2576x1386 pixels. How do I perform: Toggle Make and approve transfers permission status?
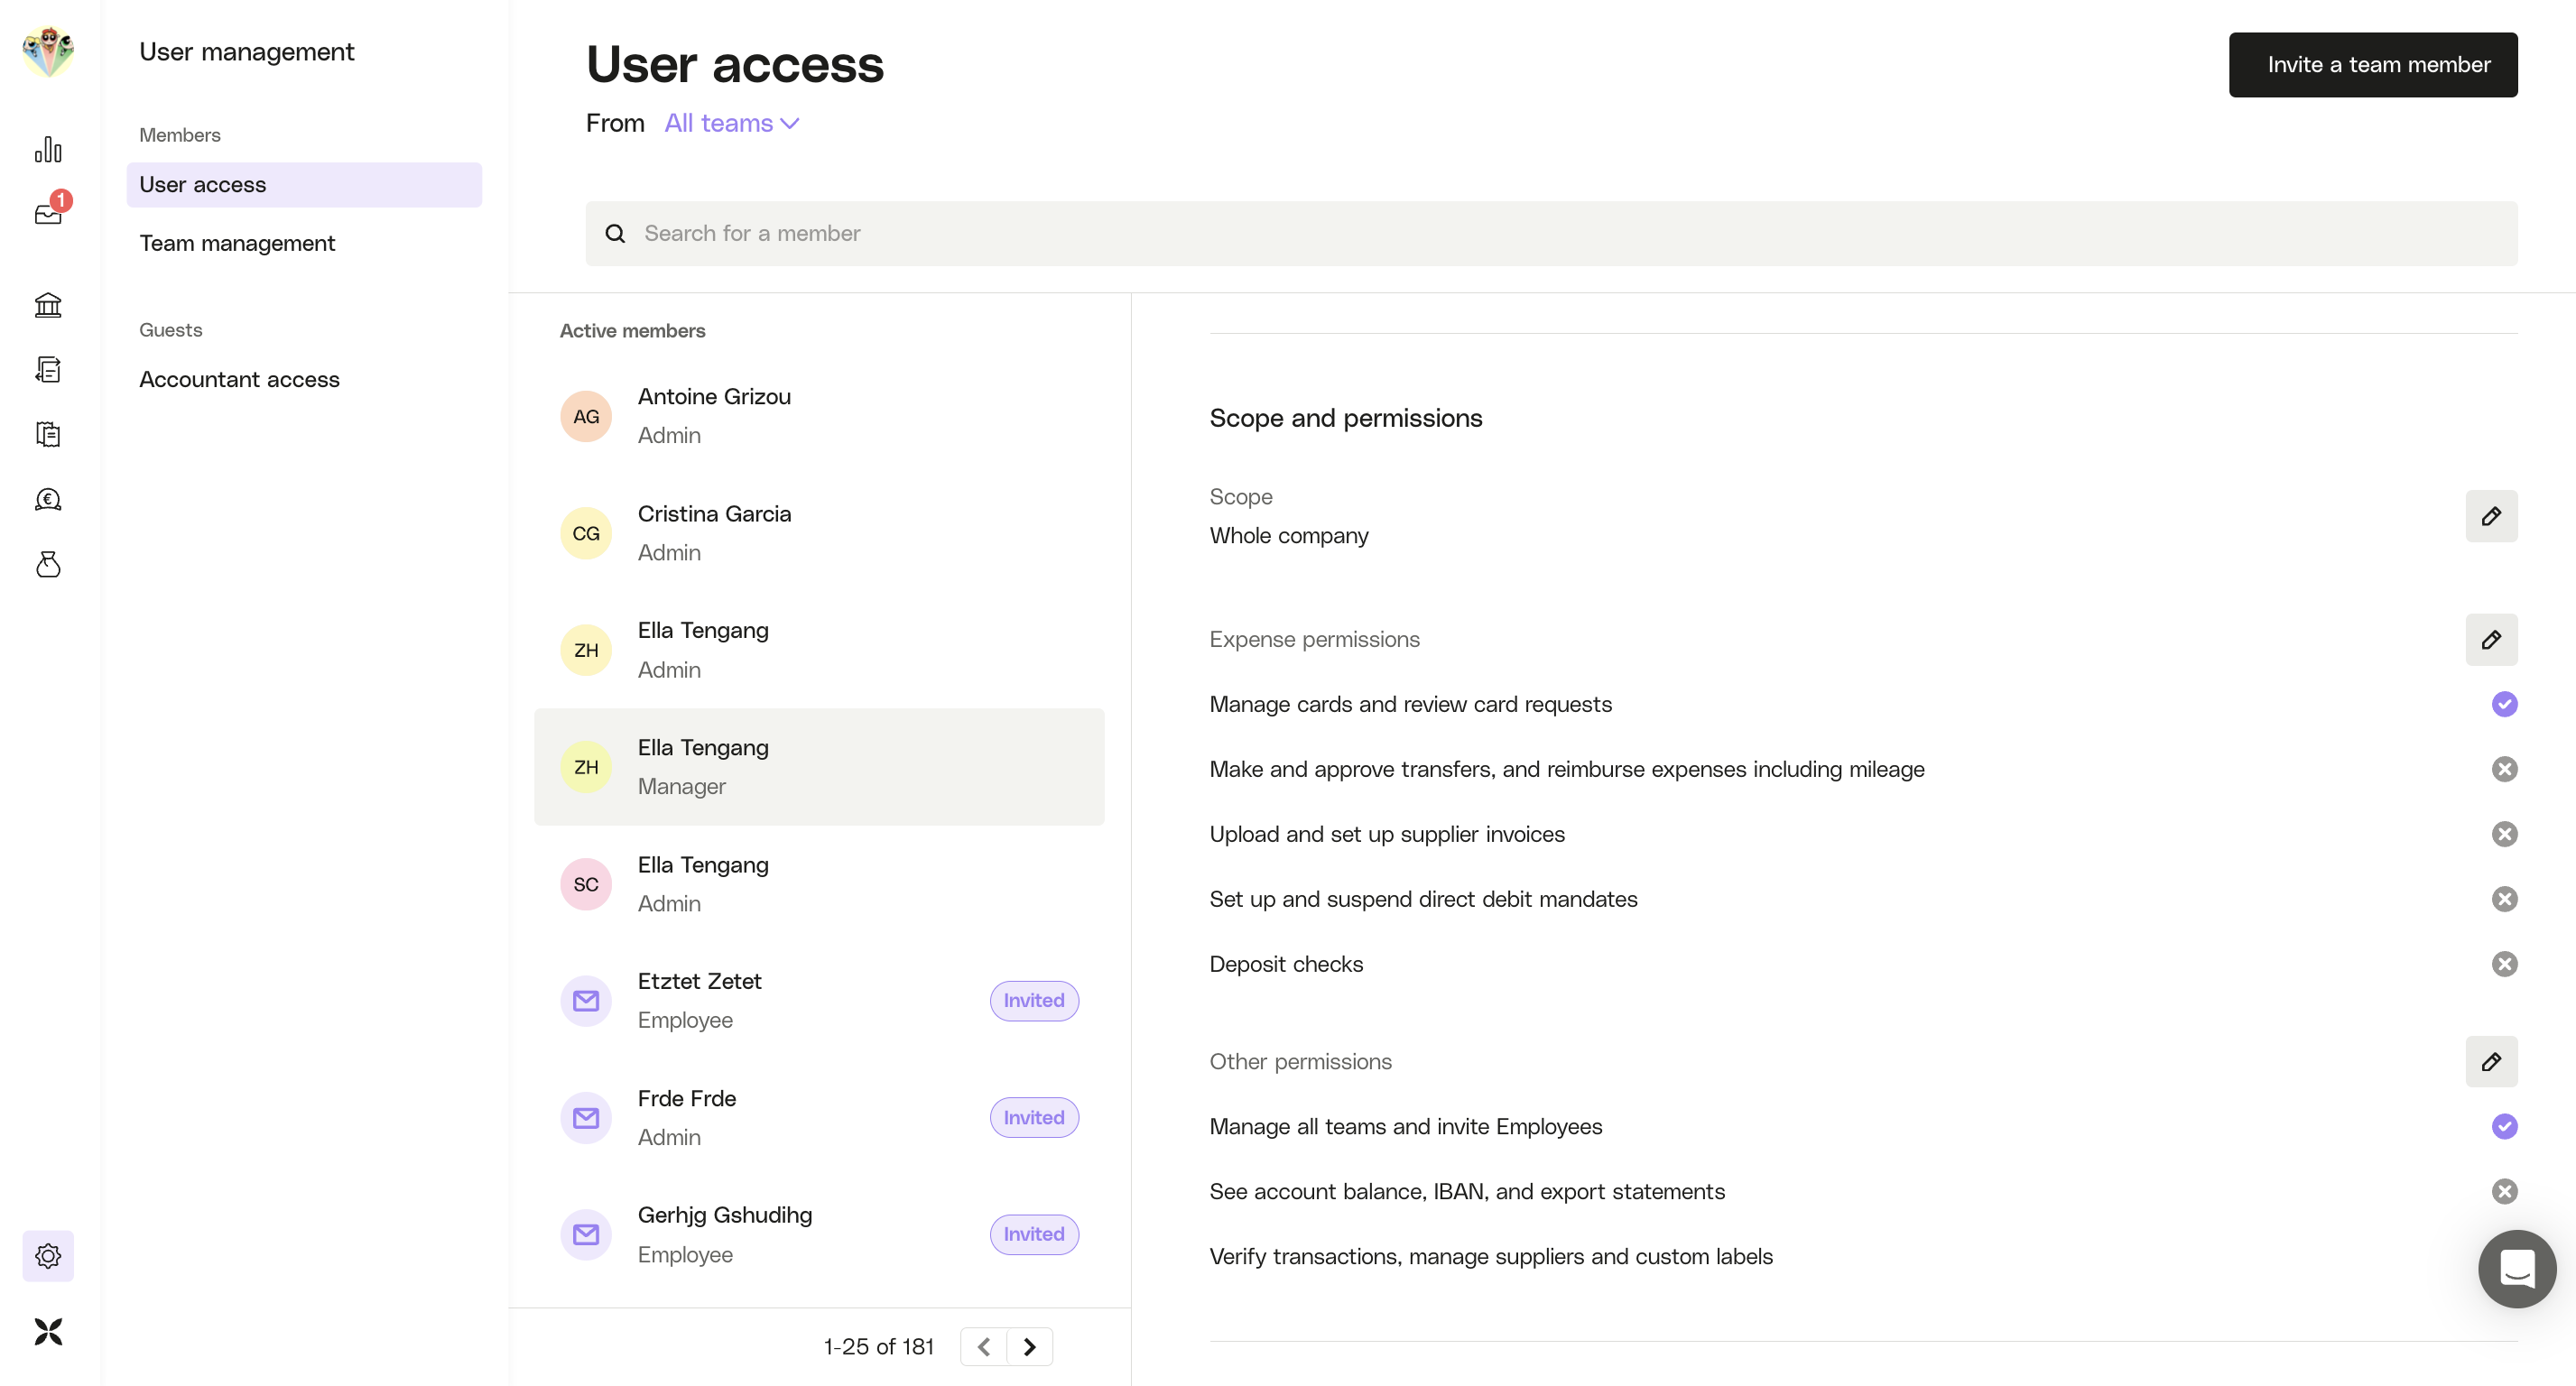2504,769
